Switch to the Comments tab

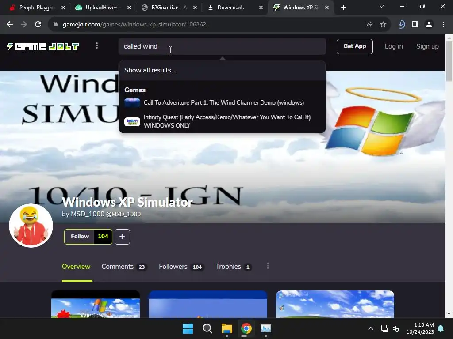click(124, 267)
